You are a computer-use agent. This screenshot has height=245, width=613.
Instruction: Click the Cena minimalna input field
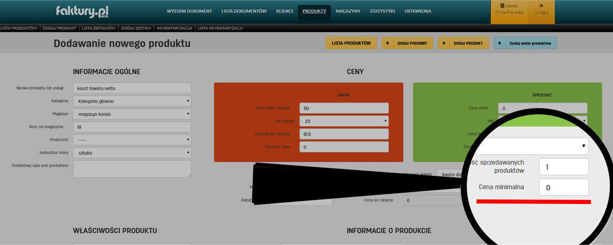tap(563, 188)
